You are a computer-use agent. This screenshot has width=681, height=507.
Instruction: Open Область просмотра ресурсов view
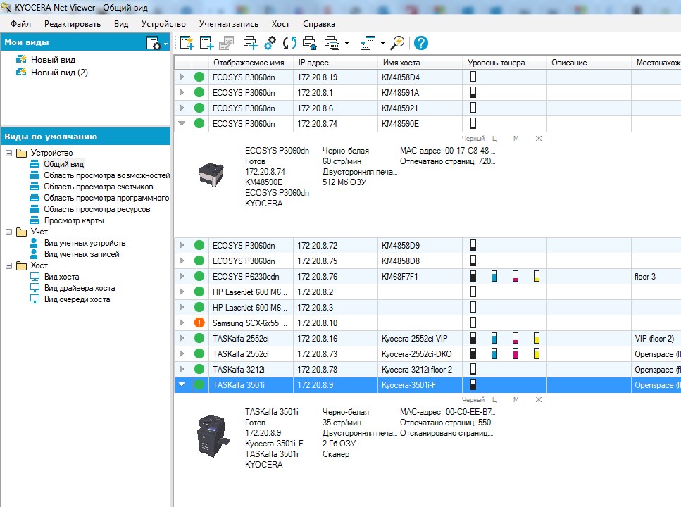pos(97,209)
